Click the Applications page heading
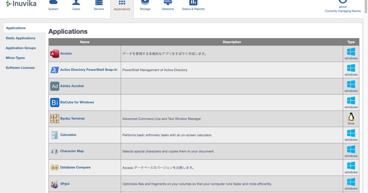The height and width of the screenshot is (193, 368). tap(68, 31)
